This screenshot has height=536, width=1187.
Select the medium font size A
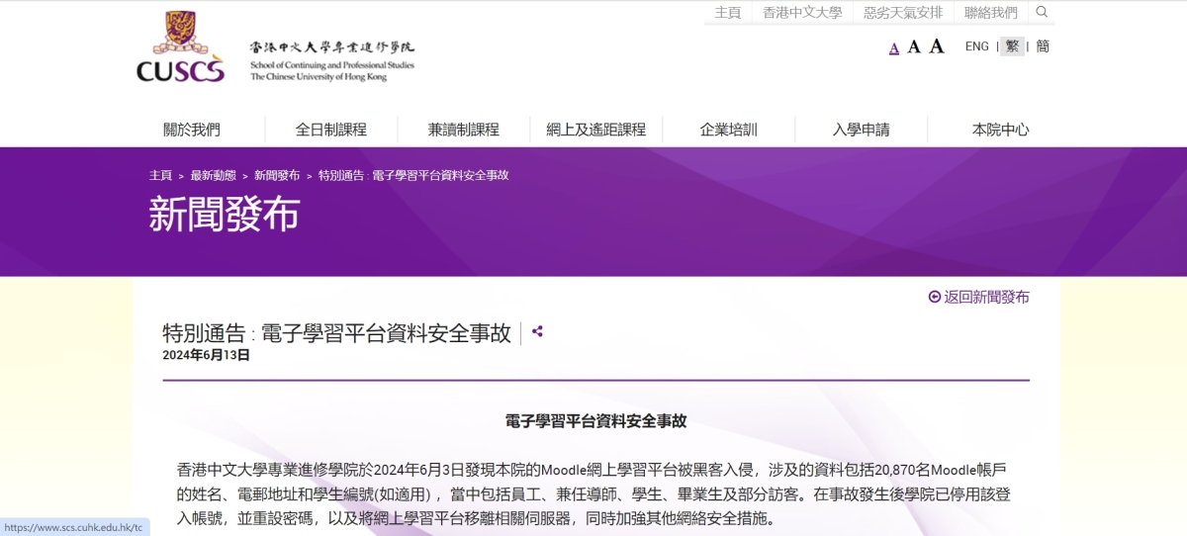pos(914,46)
